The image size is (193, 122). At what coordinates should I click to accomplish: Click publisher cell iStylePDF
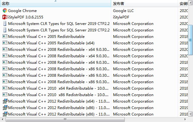pyautogui.click(x=121, y=17)
